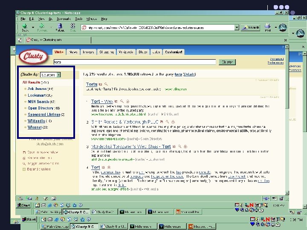Click new-window icon beside Smith Reeves result
Image resolution: width=307 pixels, height=230 pixels.
coord(162,122)
